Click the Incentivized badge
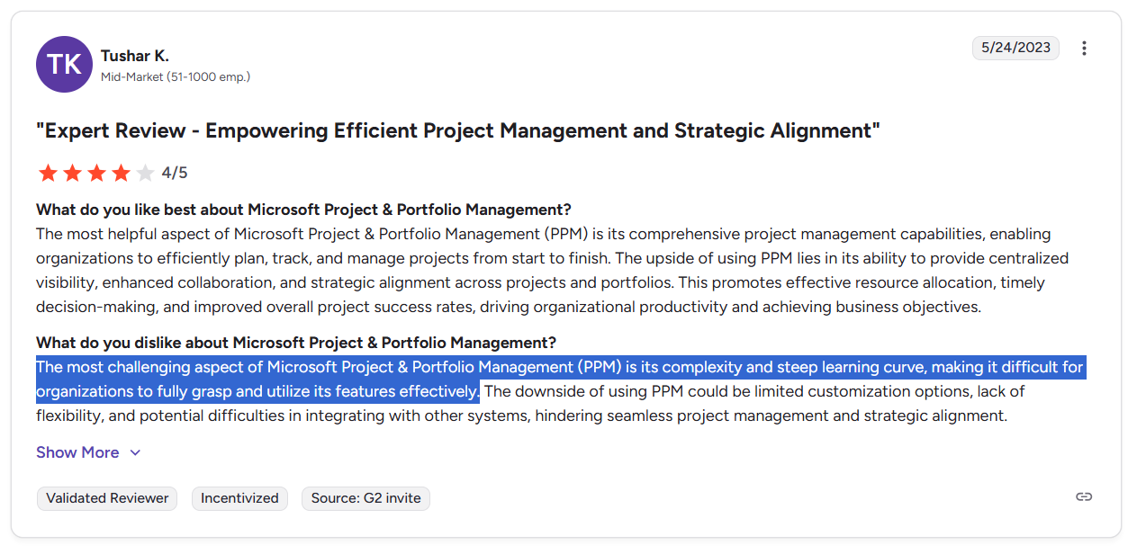The height and width of the screenshot is (554, 1128). (x=239, y=498)
